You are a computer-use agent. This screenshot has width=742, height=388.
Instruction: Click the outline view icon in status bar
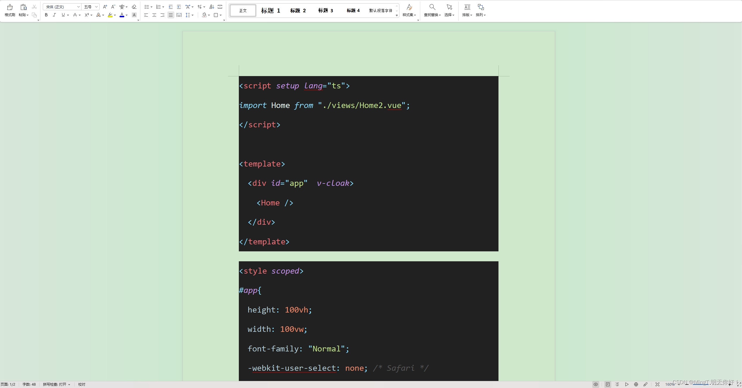pyautogui.click(x=617, y=384)
